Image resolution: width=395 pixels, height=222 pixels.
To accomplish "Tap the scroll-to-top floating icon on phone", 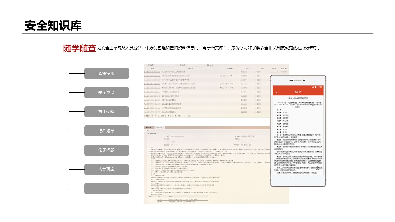I will click(x=318, y=168).
